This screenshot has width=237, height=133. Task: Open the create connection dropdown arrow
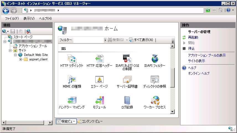pyautogui.click(x=8, y=32)
